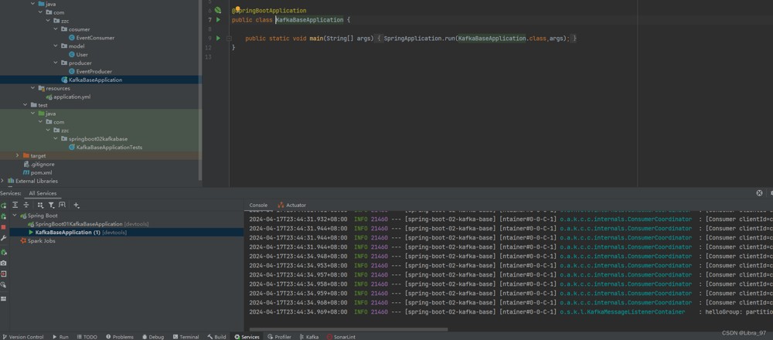Open the Run tool window
The image size is (773, 340).
coord(60,337)
